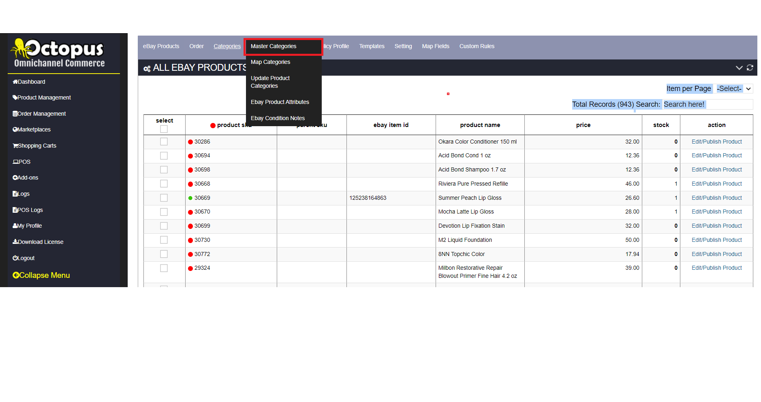
Task: Click Download License in the sidebar
Action: (38, 242)
